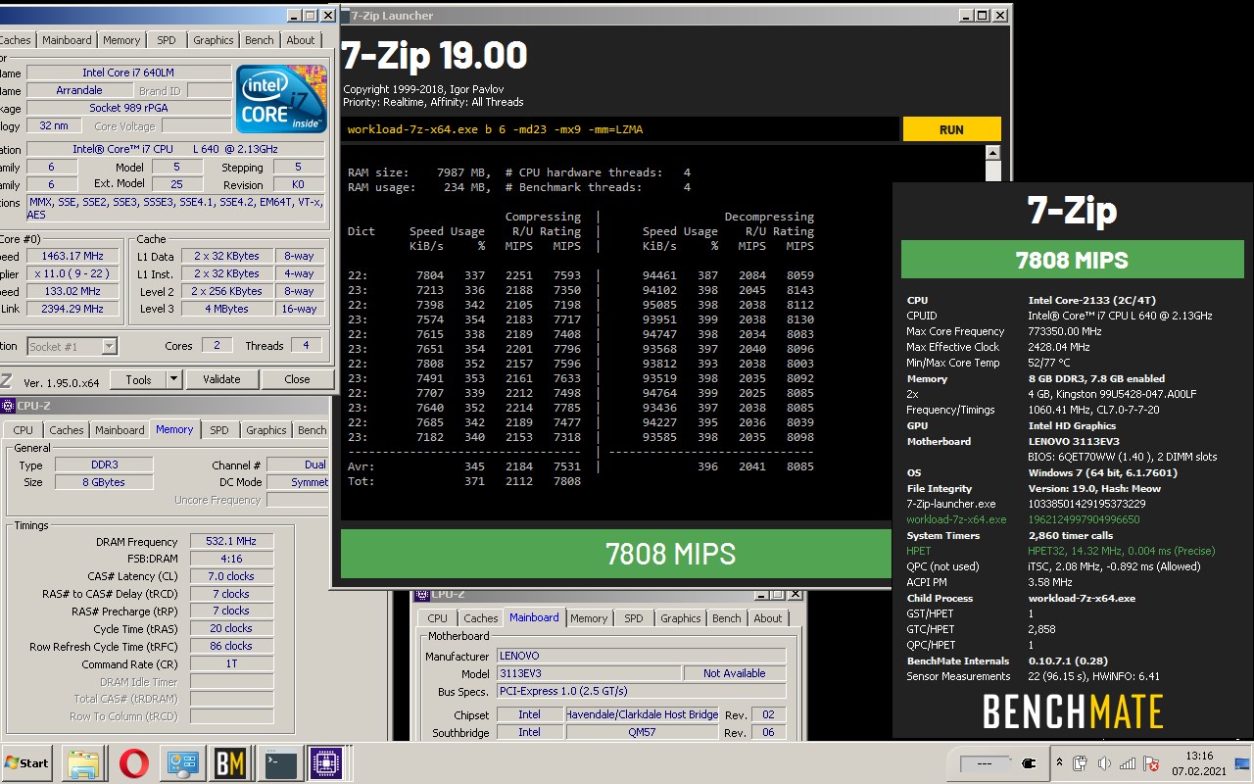Image resolution: width=1254 pixels, height=784 pixels.
Task: Click the '7.0 clocks' CAS Latency value
Action: 231,576
